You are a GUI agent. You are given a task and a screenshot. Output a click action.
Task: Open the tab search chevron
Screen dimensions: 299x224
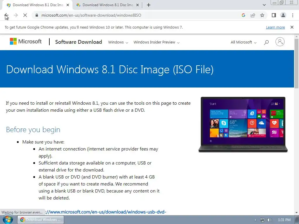coord(264,5)
